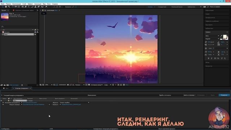Select the Roto Brush tool
The image size is (231, 130).
pos(43,7)
